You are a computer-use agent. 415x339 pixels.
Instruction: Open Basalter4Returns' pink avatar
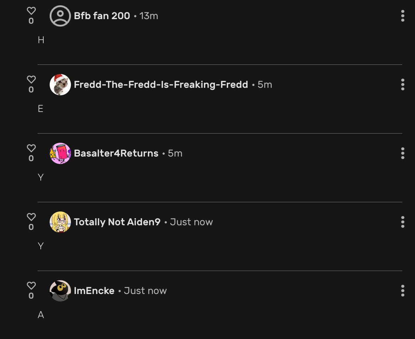[60, 153]
